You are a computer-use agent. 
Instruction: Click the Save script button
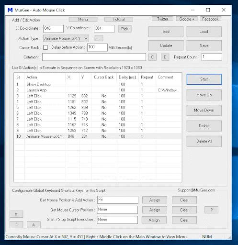204,45
